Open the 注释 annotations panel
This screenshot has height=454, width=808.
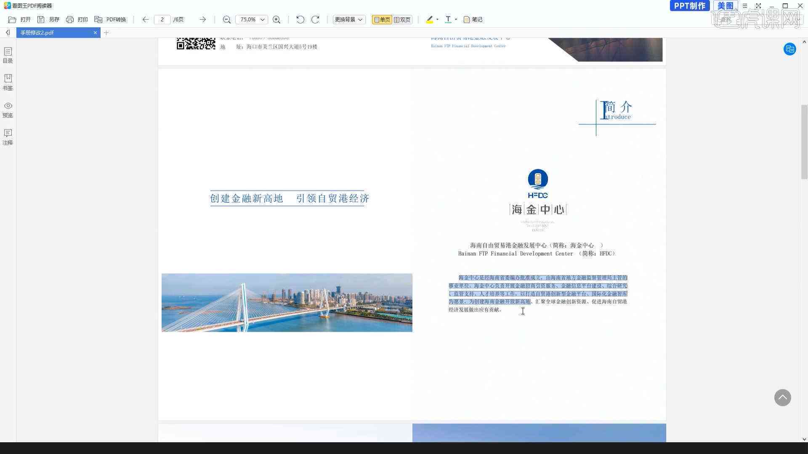point(8,137)
